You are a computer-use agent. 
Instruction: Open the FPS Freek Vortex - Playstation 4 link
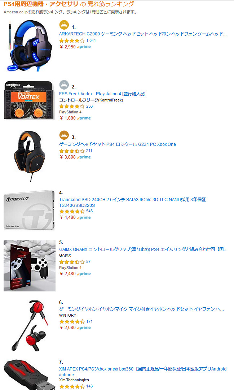pyautogui.click(x=102, y=94)
